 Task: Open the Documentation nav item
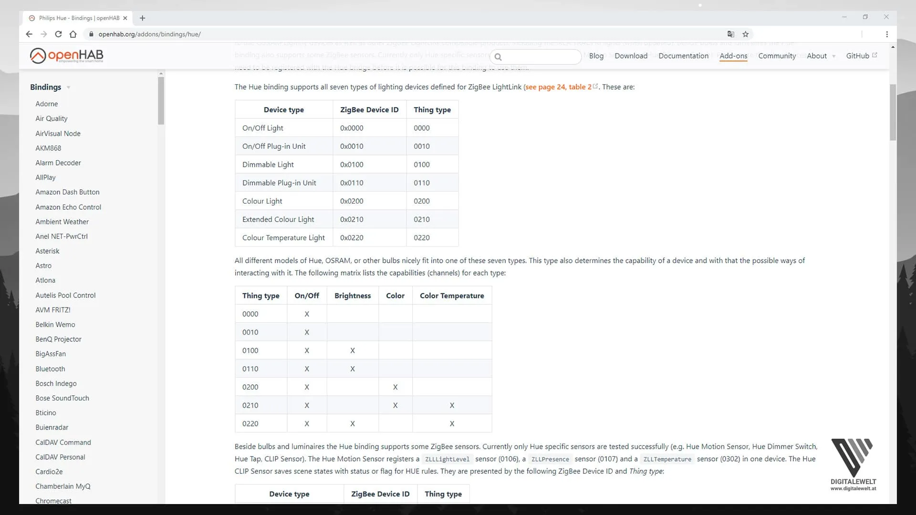coord(683,56)
